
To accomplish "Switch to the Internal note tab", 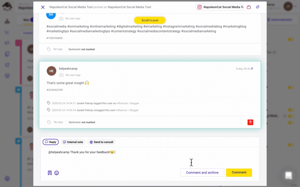I will tap(73, 142).
